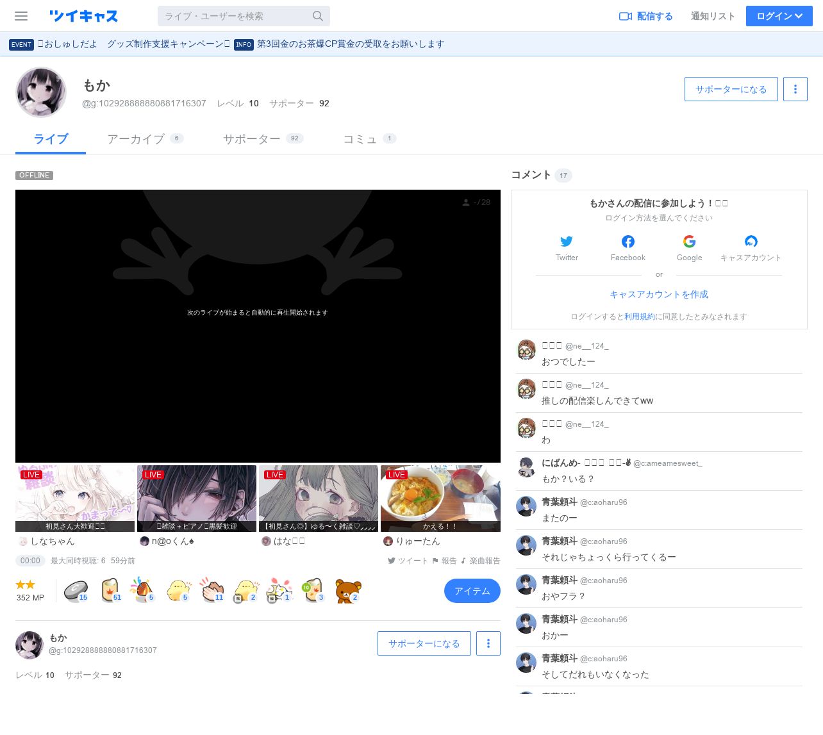823x735 pixels.
Task: Open the three-dot menu below the player
Action: point(488,643)
